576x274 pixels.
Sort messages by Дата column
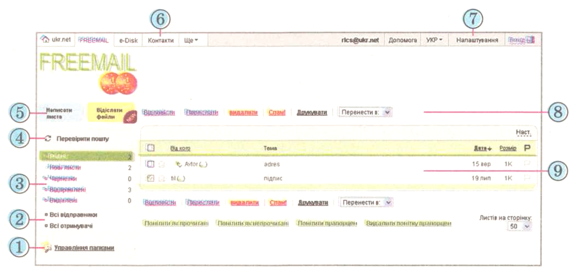(x=483, y=148)
